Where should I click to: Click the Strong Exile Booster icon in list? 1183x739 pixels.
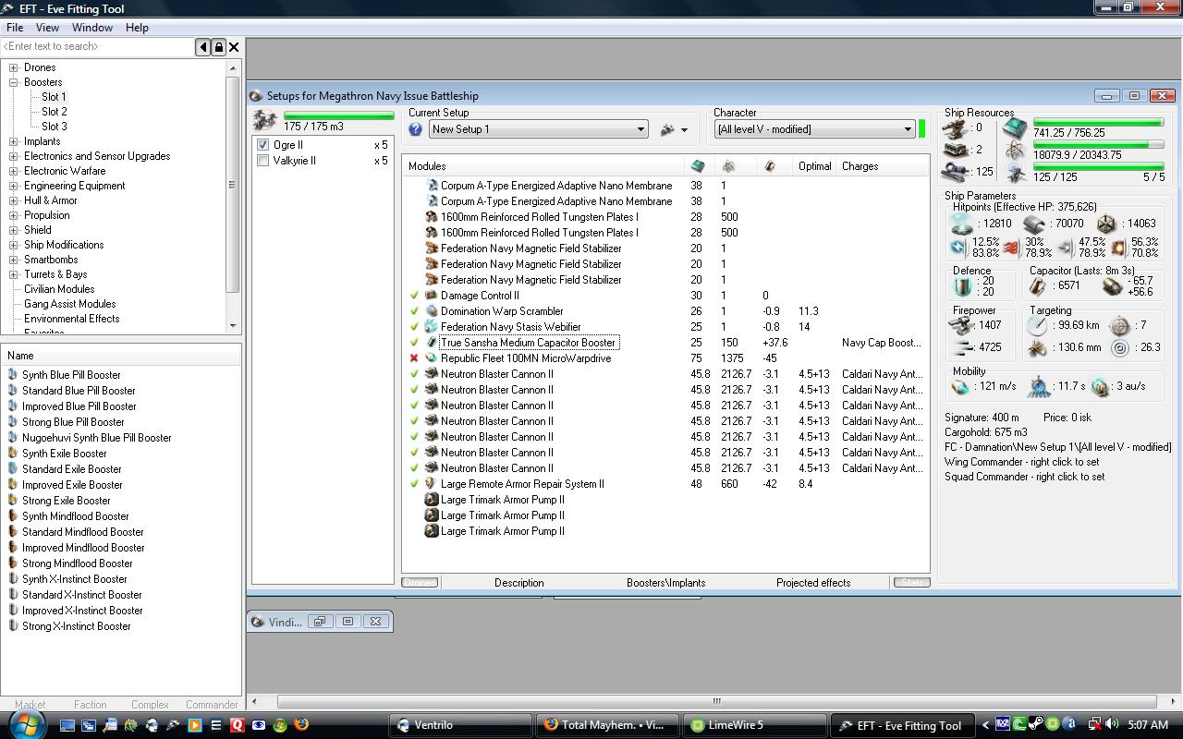coord(13,501)
